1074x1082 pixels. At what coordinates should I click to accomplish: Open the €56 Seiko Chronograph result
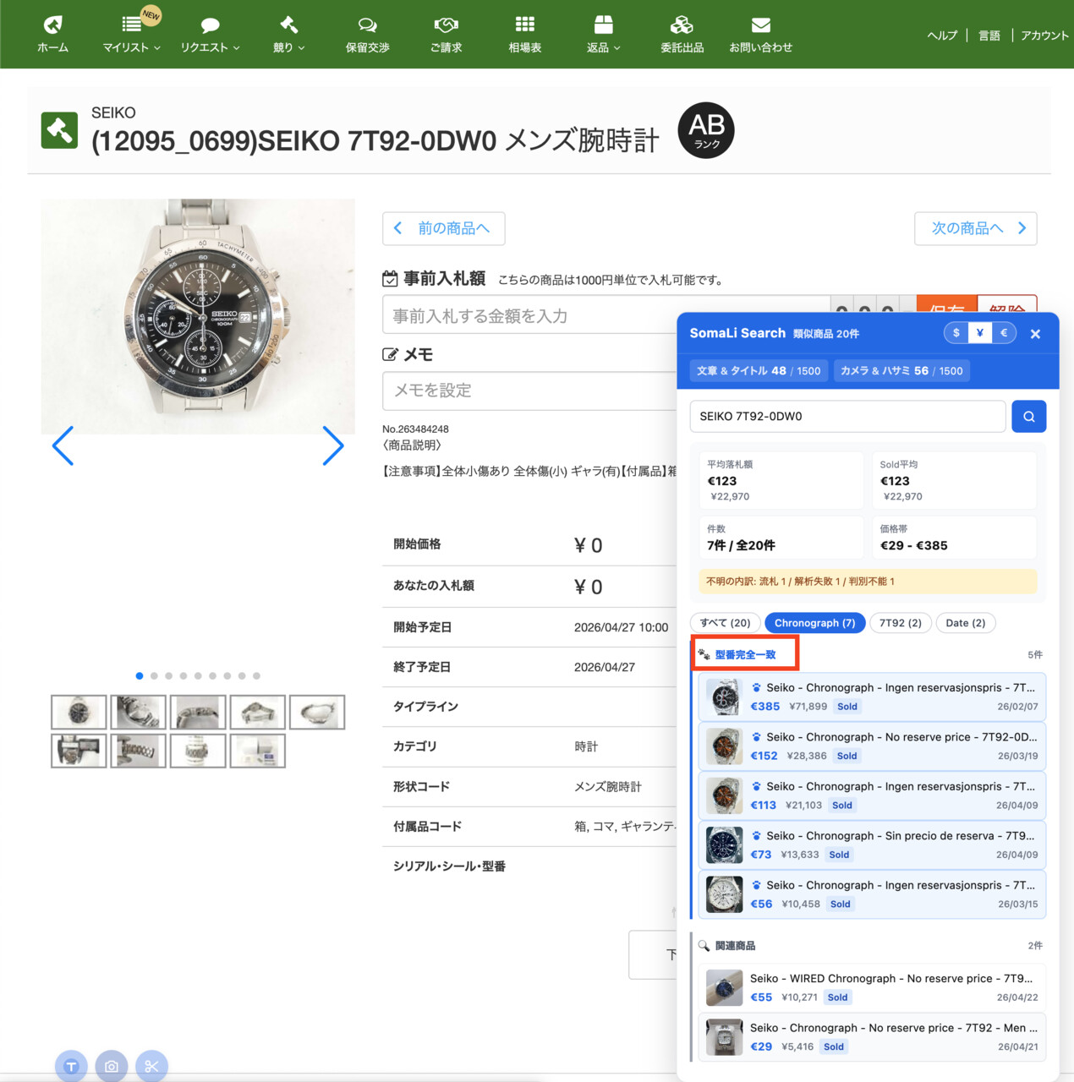coord(872,894)
